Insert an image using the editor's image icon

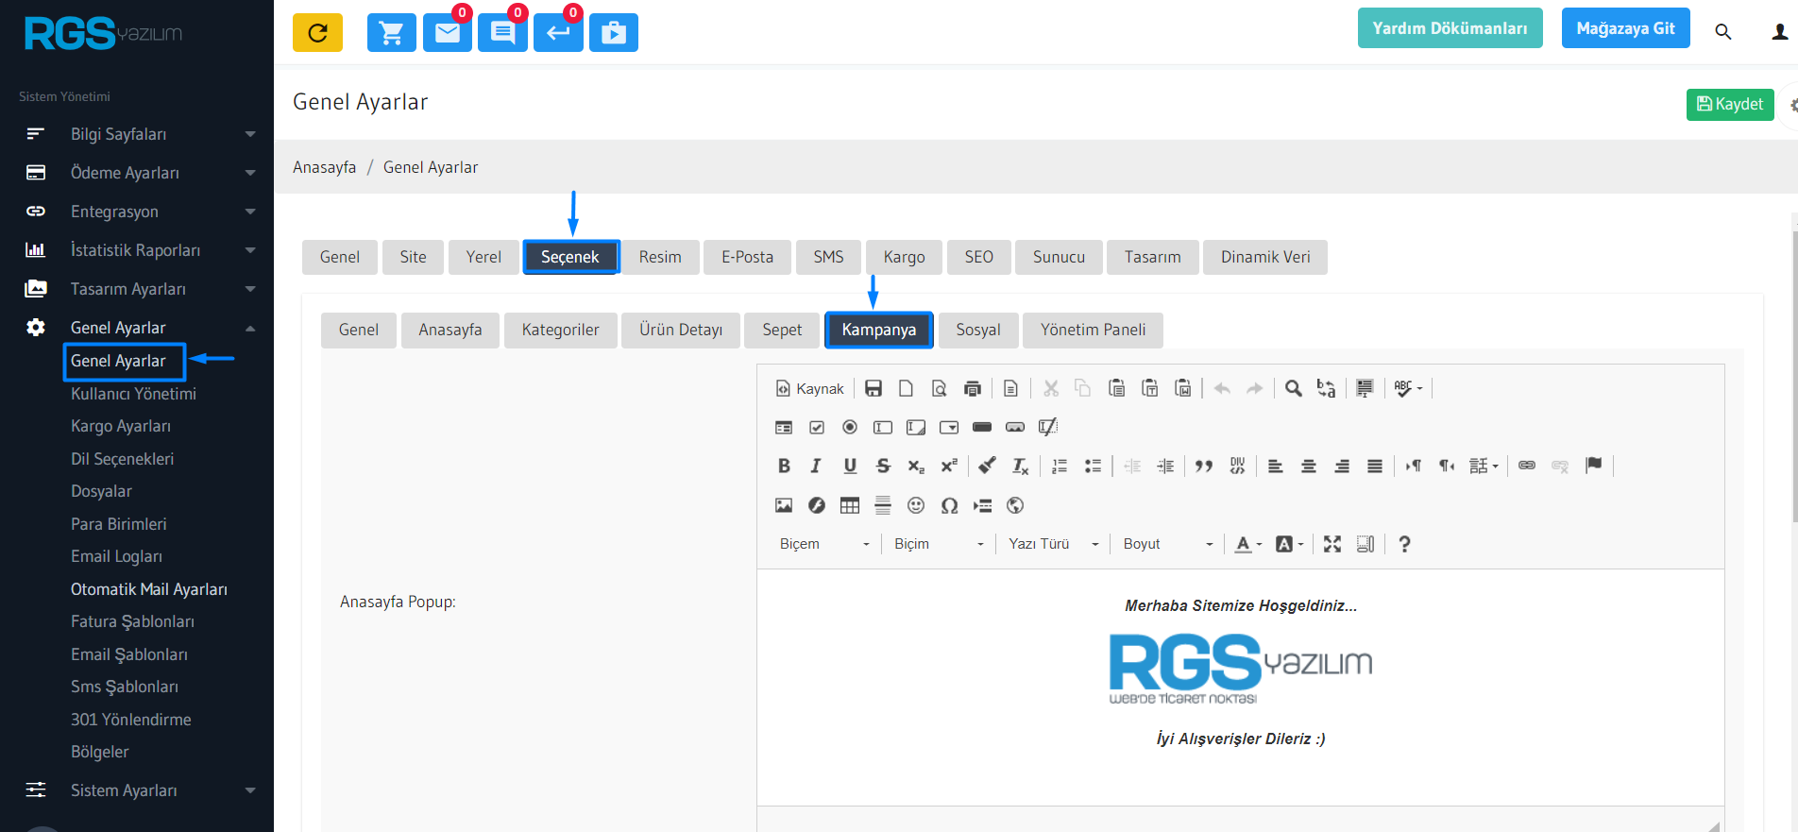click(x=784, y=505)
